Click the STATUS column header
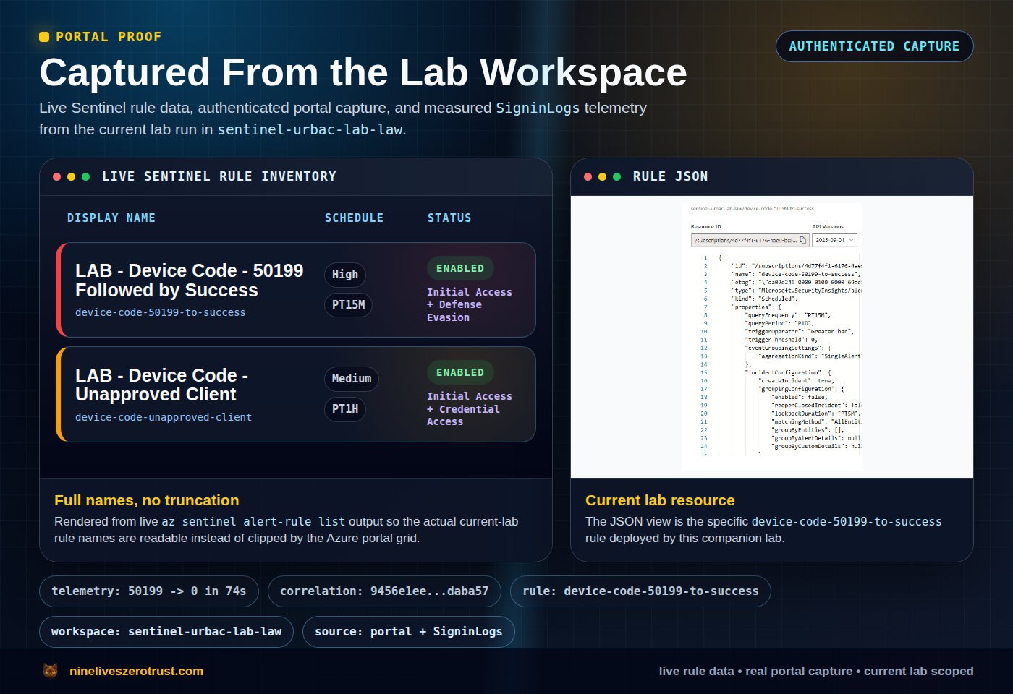Image resolution: width=1013 pixels, height=694 pixels. pyautogui.click(x=449, y=218)
